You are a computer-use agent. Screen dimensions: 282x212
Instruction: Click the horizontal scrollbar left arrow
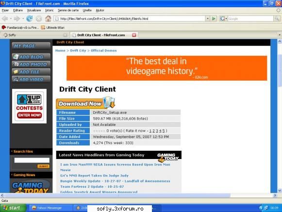tap(2, 195)
